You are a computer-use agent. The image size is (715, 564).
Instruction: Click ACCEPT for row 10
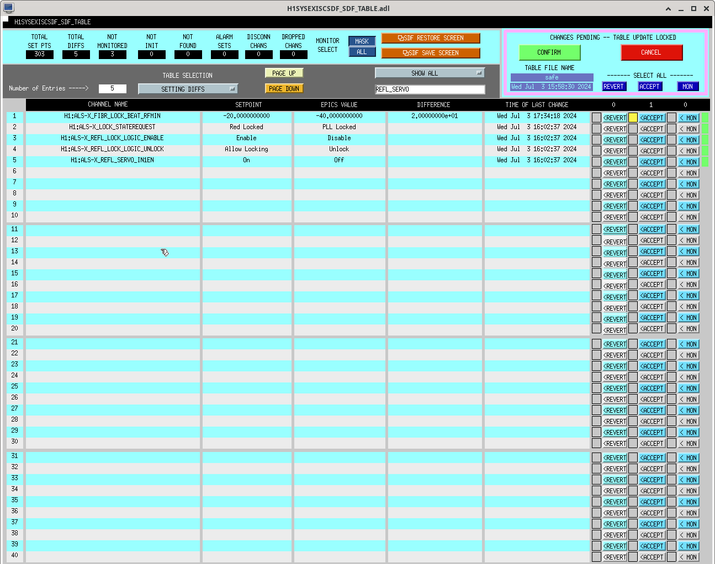(x=652, y=217)
